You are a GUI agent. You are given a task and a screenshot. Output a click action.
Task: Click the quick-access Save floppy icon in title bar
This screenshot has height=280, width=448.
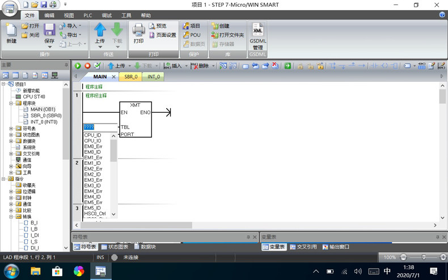click(44, 5)
